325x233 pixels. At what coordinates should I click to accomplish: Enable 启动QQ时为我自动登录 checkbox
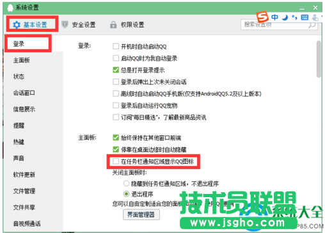click(116, 58)
